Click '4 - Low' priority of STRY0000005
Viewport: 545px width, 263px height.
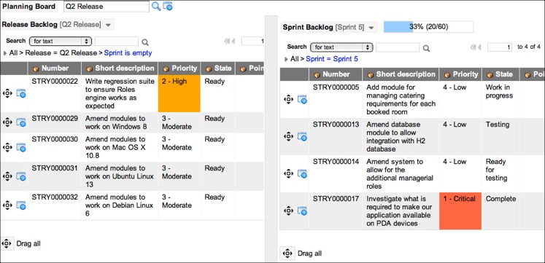pos(455,87)
